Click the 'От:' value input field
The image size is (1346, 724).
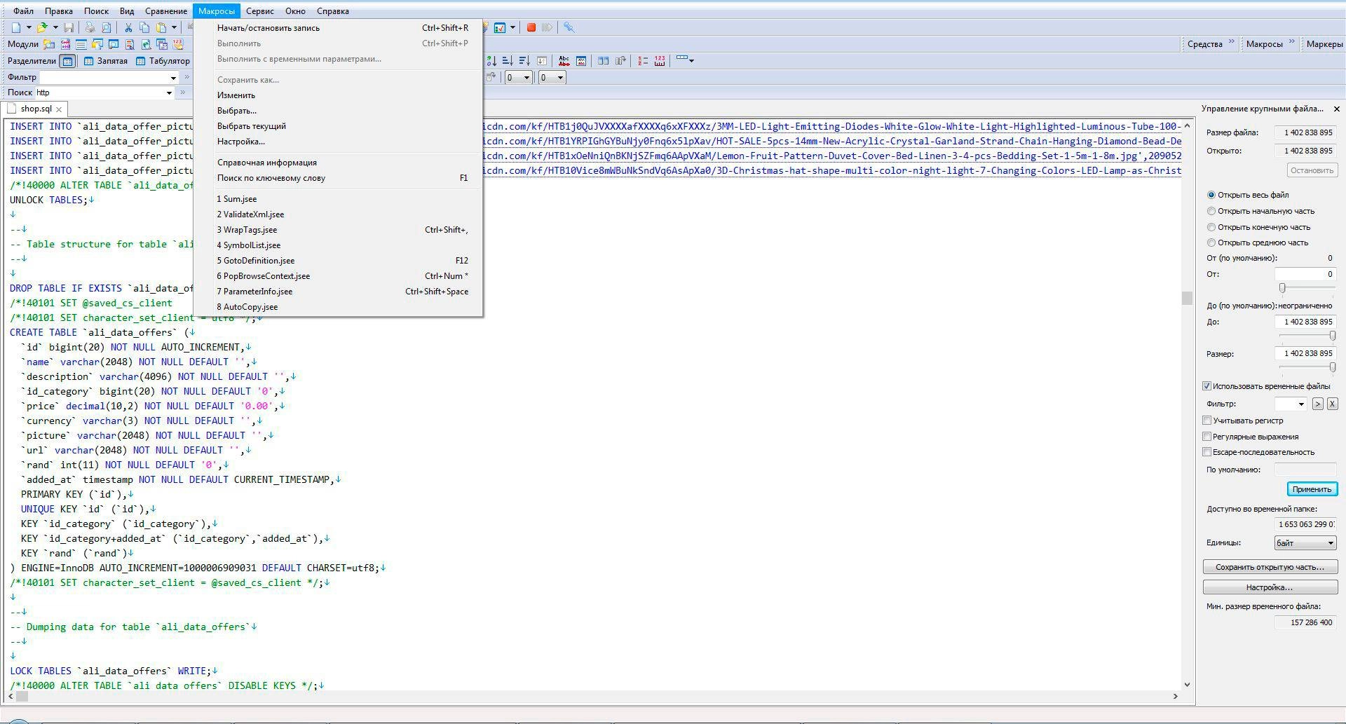pos(1305,275)
